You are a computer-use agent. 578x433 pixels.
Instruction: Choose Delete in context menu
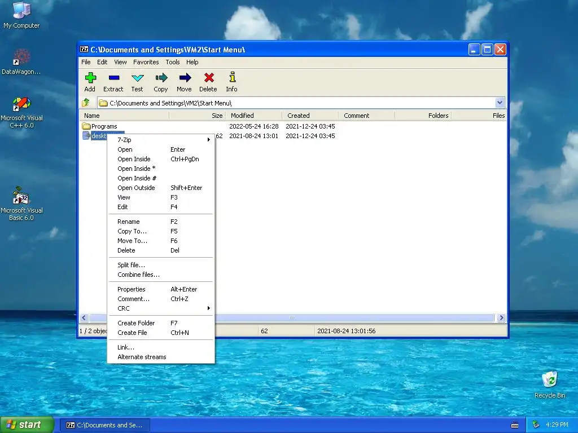161,250
